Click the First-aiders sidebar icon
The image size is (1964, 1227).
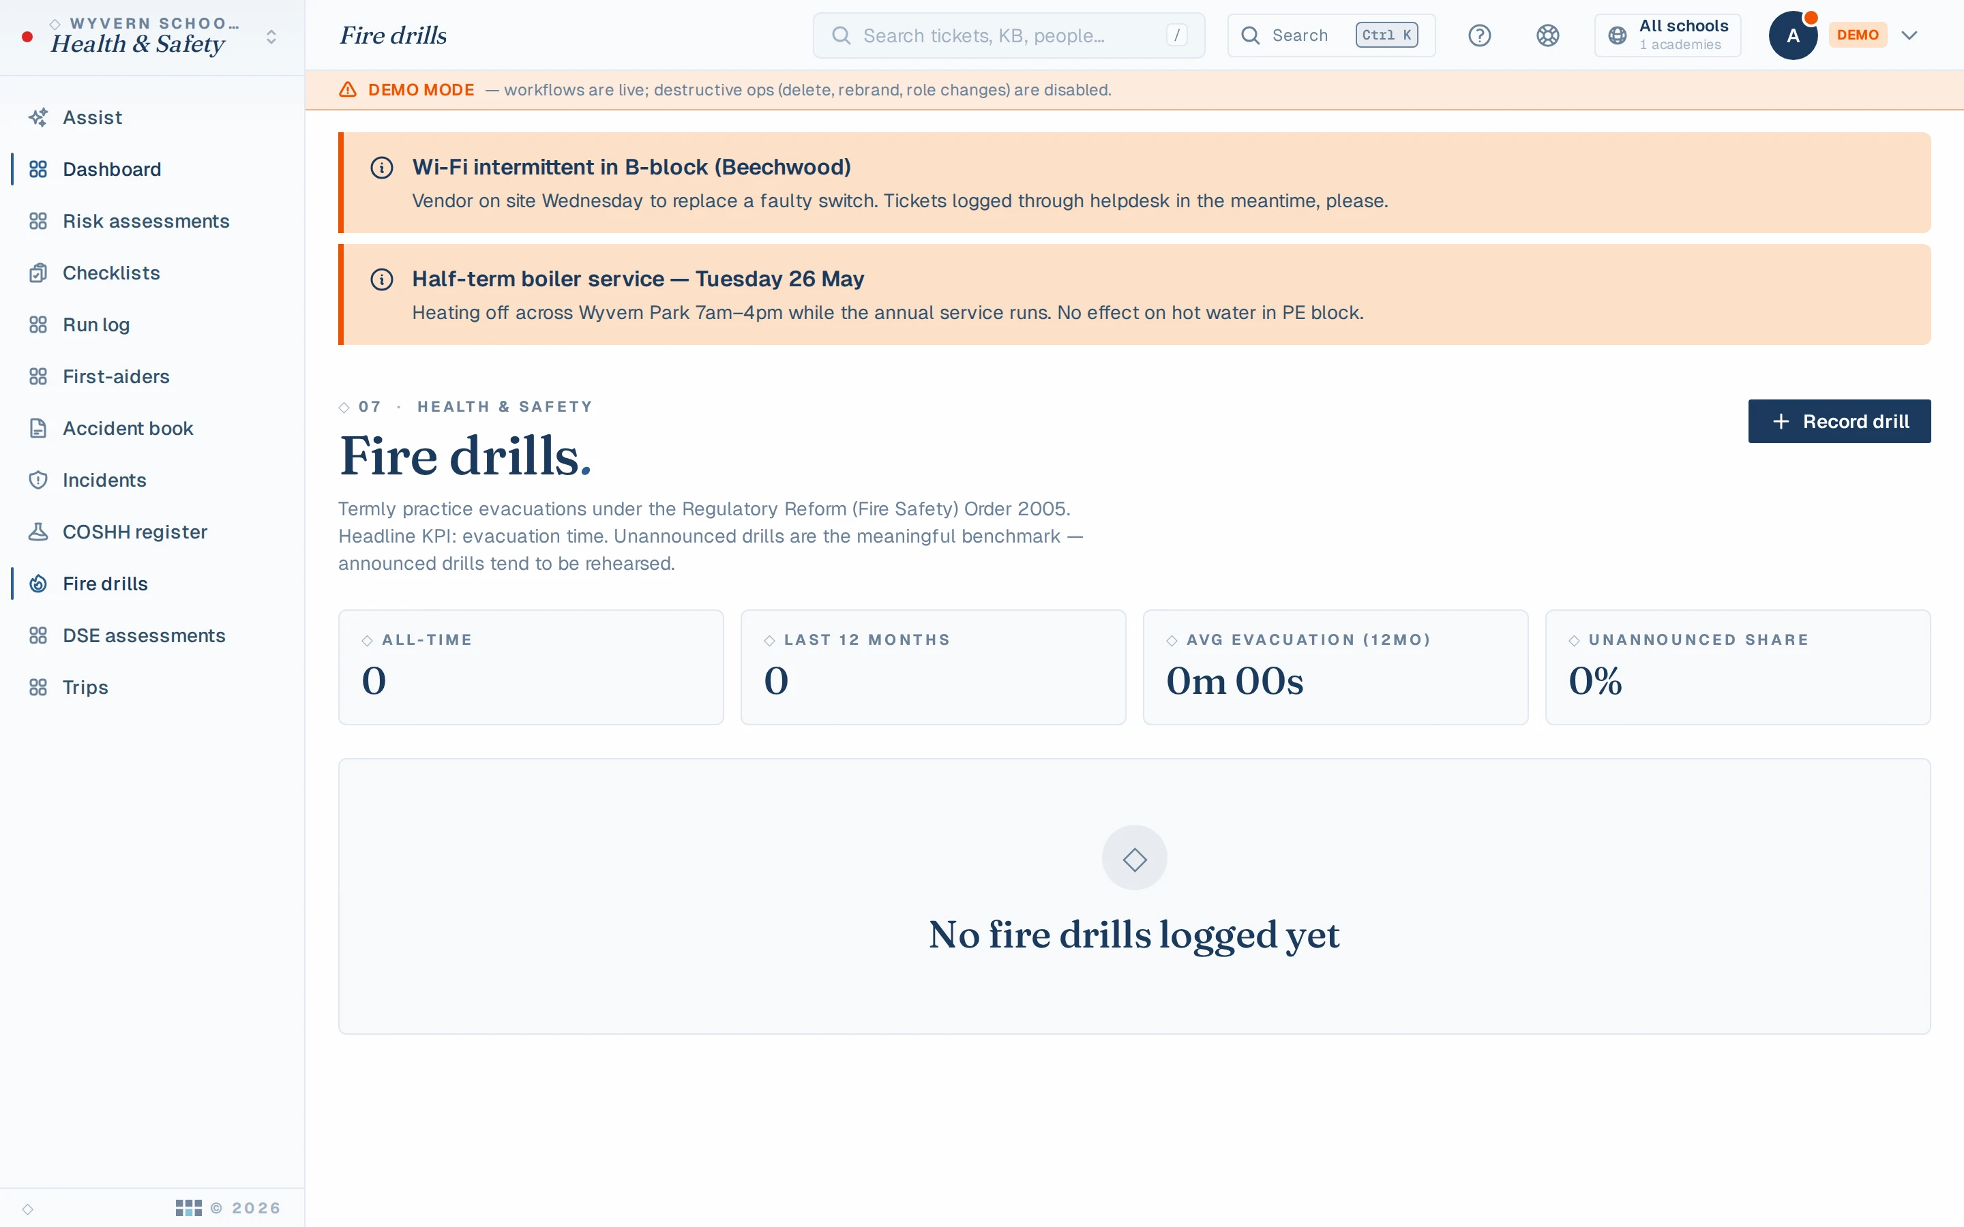coord(38,376)
